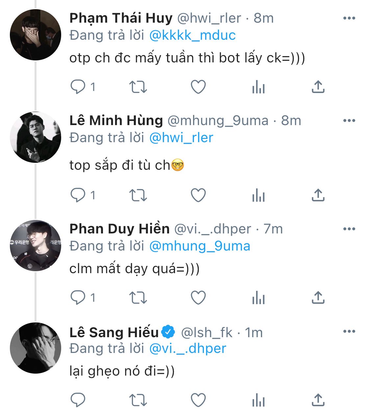Reply to Lê Sang Hiếu's tweet
The image size is (370, 414).
78,400
